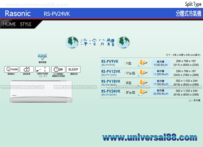Click the large www.universal88.com link at bottom
The height and width of the screenshot is (147, 203).
pyautogui.click(x=150, y=138)
